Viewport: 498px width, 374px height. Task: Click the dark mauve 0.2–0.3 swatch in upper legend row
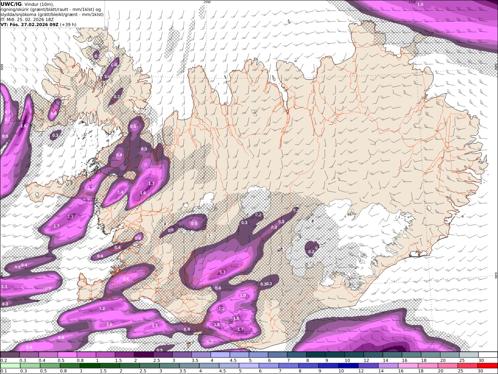click(x=10, y=355)
